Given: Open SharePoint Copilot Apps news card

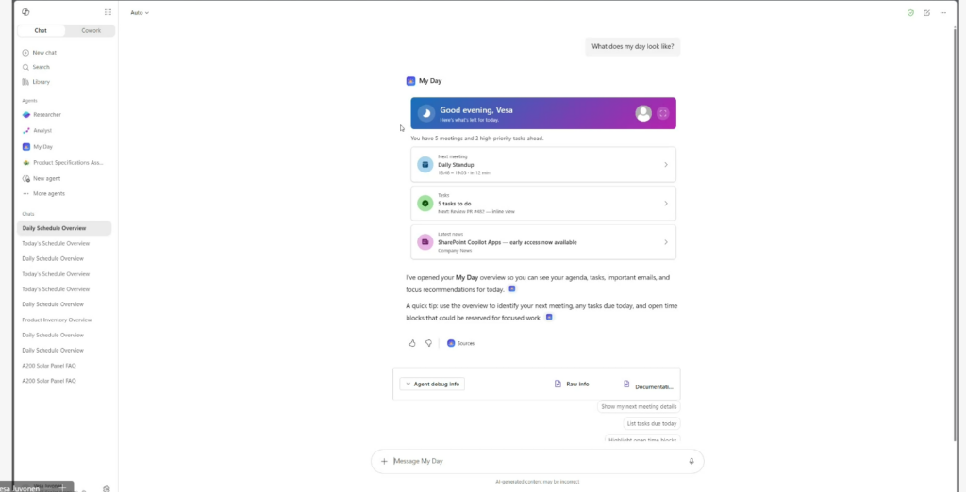Looking at the screenshot, I should 543,242.
